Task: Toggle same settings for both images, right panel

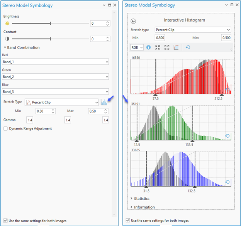Action: pos(128,221)
